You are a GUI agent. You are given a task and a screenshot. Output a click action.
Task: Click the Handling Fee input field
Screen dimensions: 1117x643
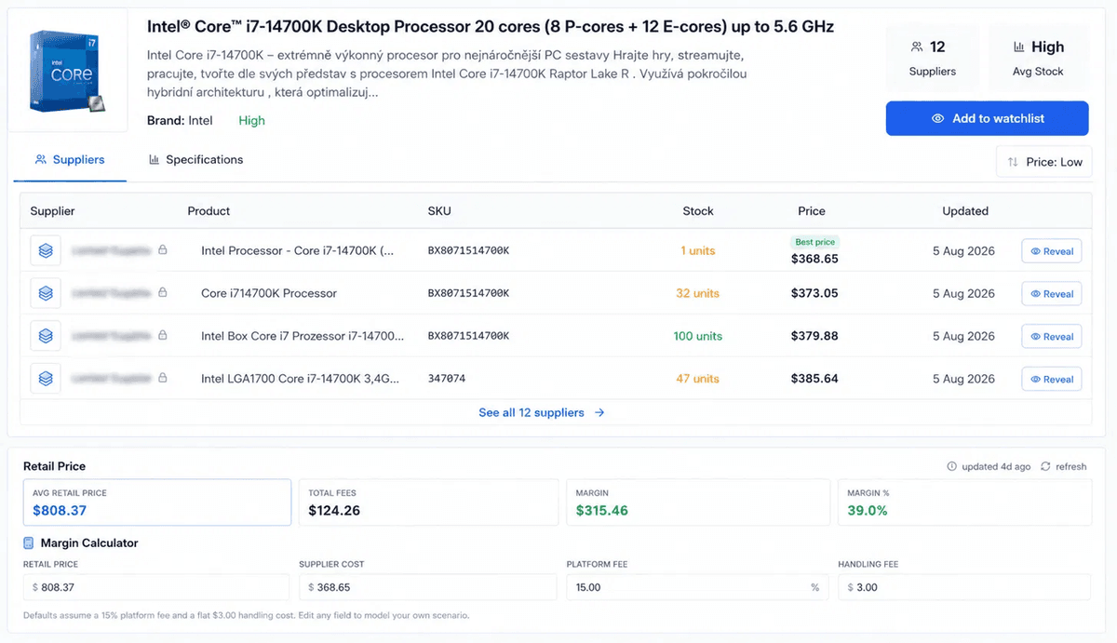point(963,587)
